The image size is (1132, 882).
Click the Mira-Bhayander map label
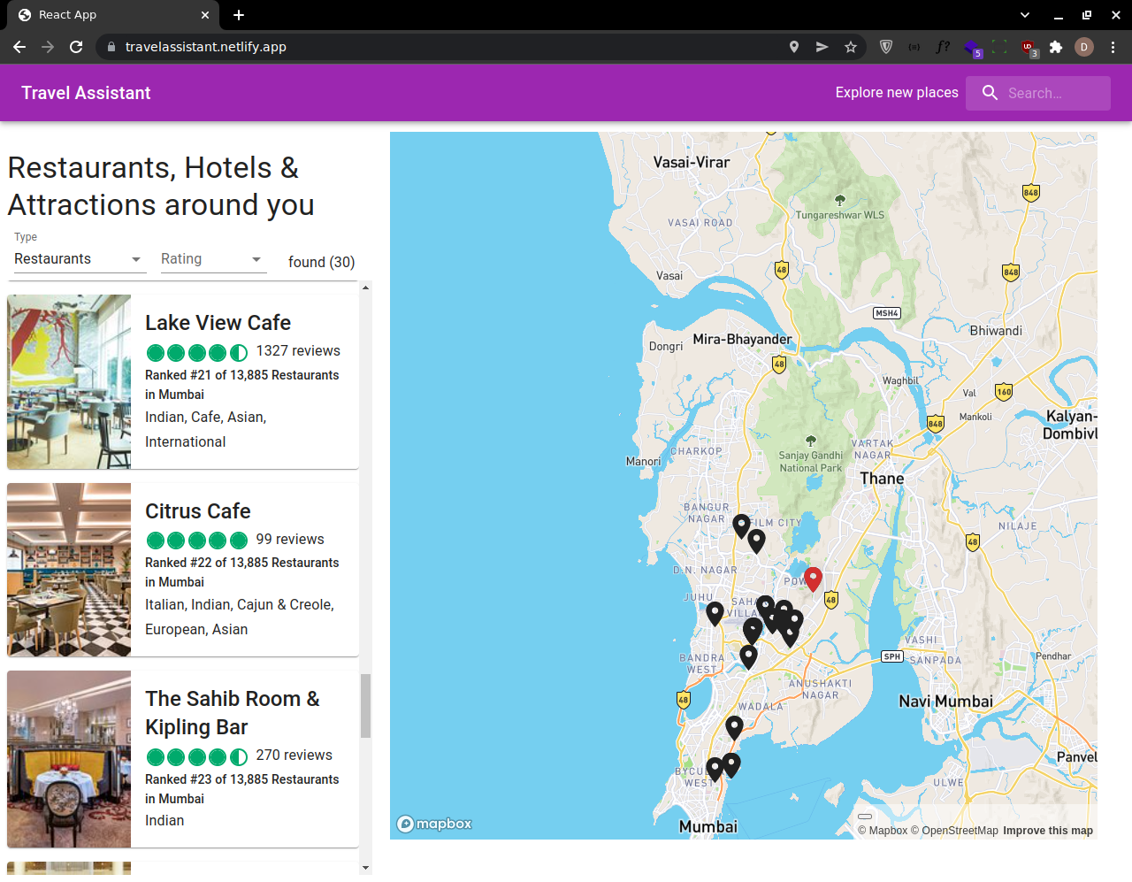pos(743,340)
